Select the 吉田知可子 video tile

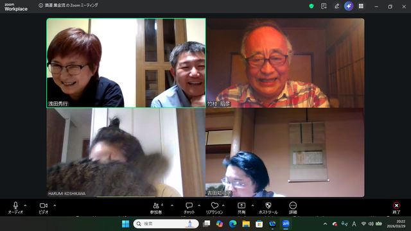point(285,153)
